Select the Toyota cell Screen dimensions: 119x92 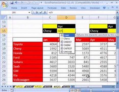(x=28, y=44)
